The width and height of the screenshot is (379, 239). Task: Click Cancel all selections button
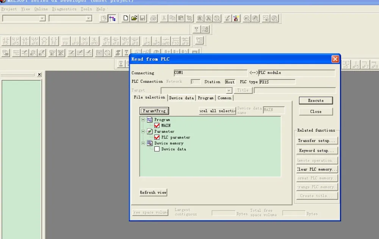click(x=217, y=111)
